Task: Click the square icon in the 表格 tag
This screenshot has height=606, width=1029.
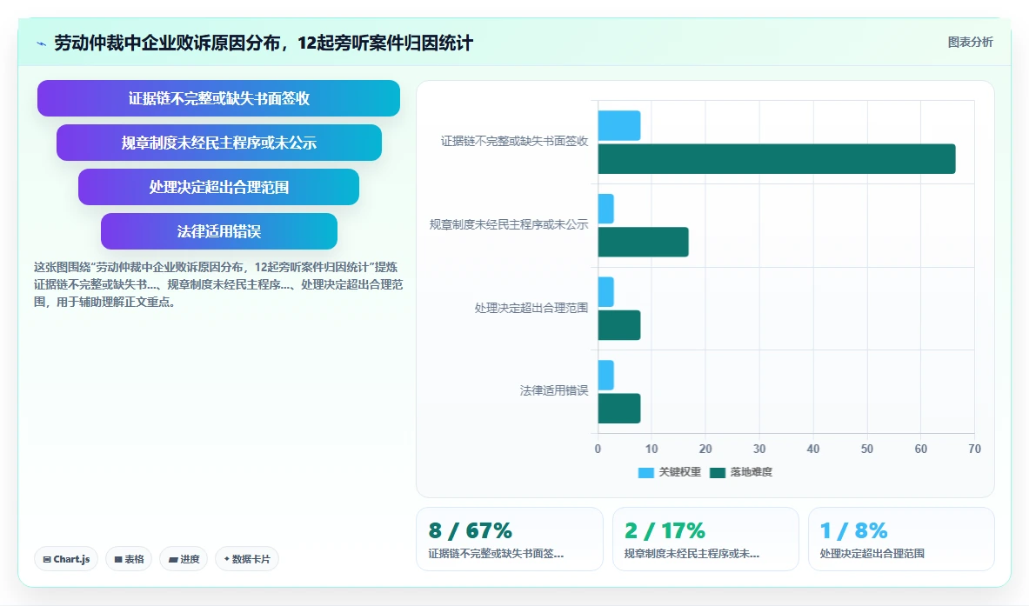Action: (118, 559)
